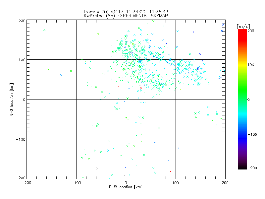Image resolution: width=265 pixels, height=199 pixels.
Task: Select the red cross marker in the skymap
Action: [141, 88]
